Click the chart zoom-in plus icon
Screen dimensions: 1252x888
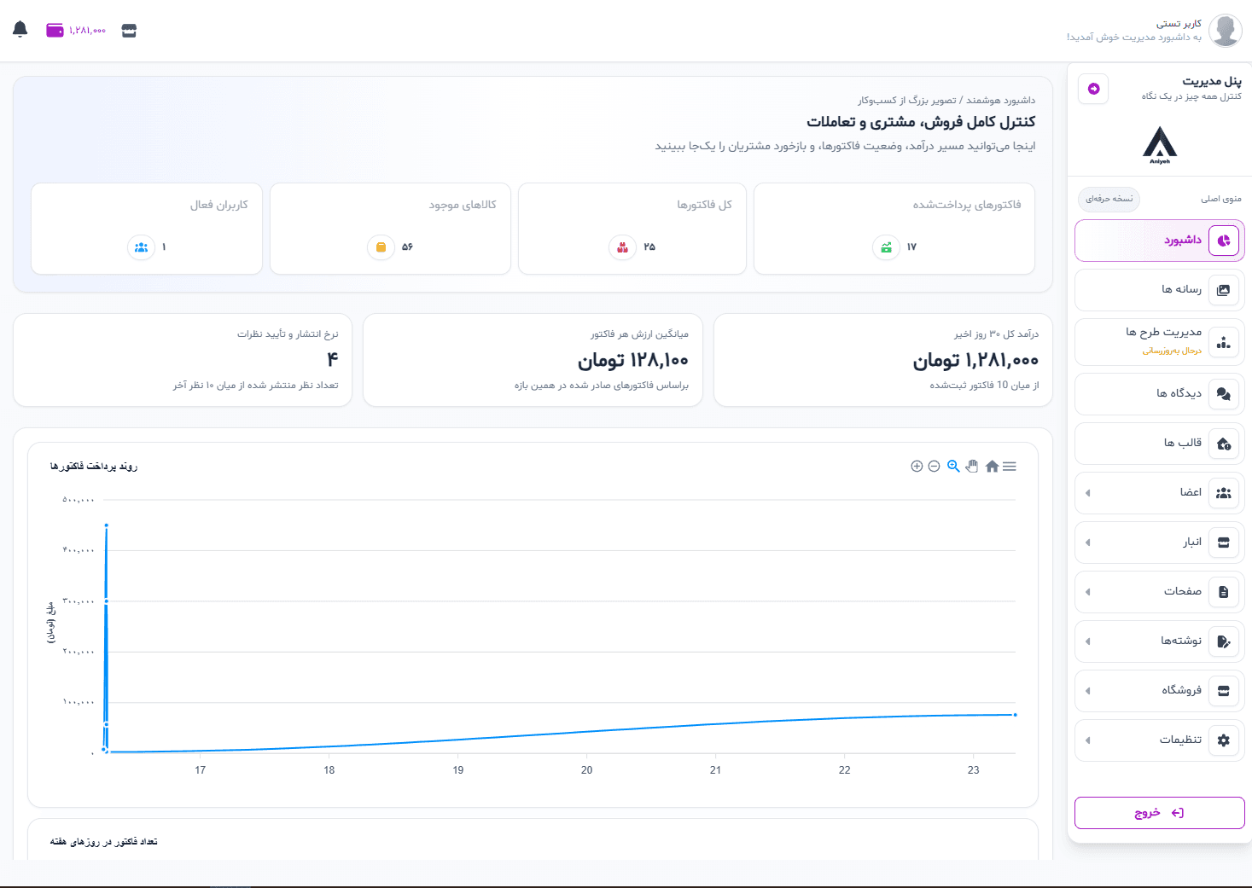point(917,466)
